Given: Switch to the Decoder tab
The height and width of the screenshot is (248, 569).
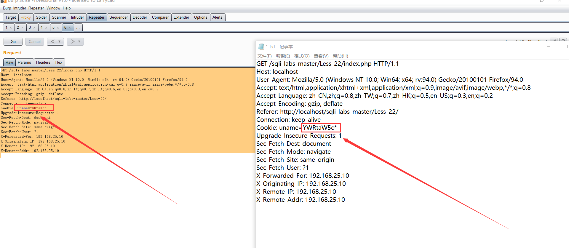Looking at the screenshot, I should [140, 17].
